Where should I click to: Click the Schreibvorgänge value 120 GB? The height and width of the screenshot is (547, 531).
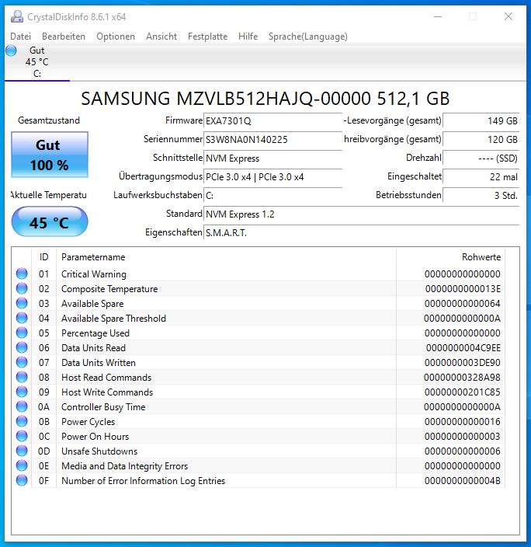tap(481, 140)
